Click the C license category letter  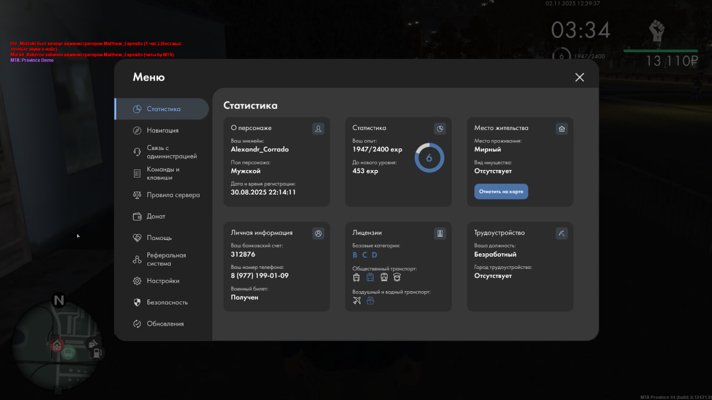pos(365,255)
